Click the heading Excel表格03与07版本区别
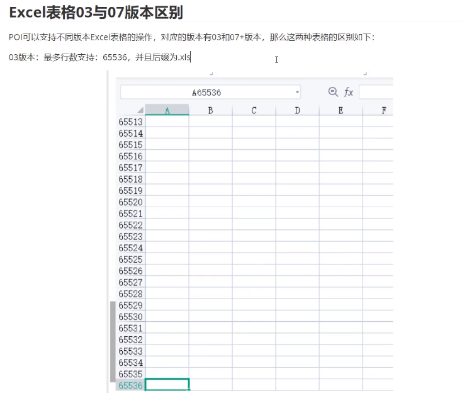This screenshot has height=393, width=462. coord(96,11)
